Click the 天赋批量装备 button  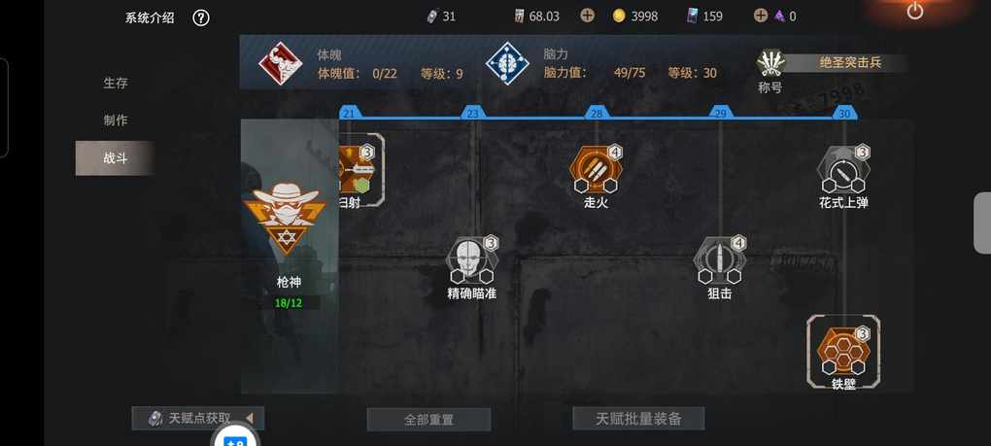[x=638, y=418]
